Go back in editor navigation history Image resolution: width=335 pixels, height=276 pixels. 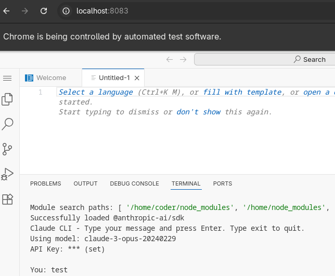click(x=170, y=59)
